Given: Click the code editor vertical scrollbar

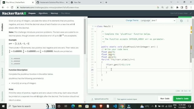Looking at the screenshot, I should (191, 48).
